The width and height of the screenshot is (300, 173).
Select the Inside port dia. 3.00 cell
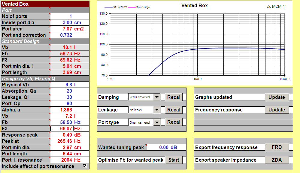tap(70, 22)
